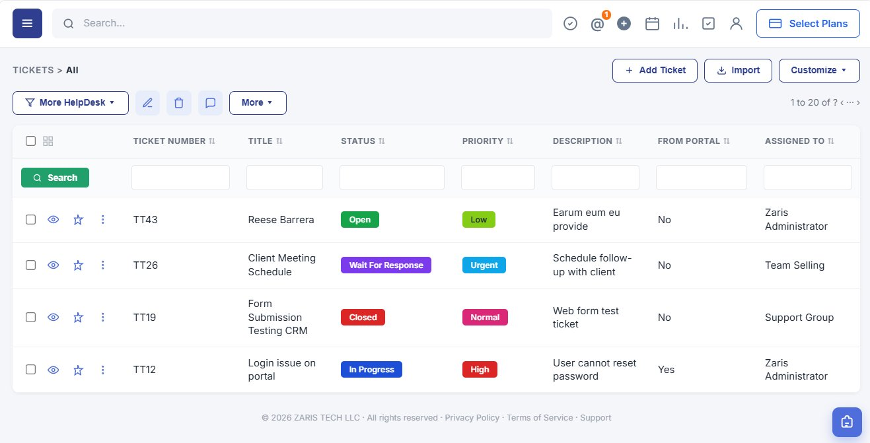Click the Closed status badge for TT19
The height and width of the screenshot is (443, 870).
coord(363,318)
